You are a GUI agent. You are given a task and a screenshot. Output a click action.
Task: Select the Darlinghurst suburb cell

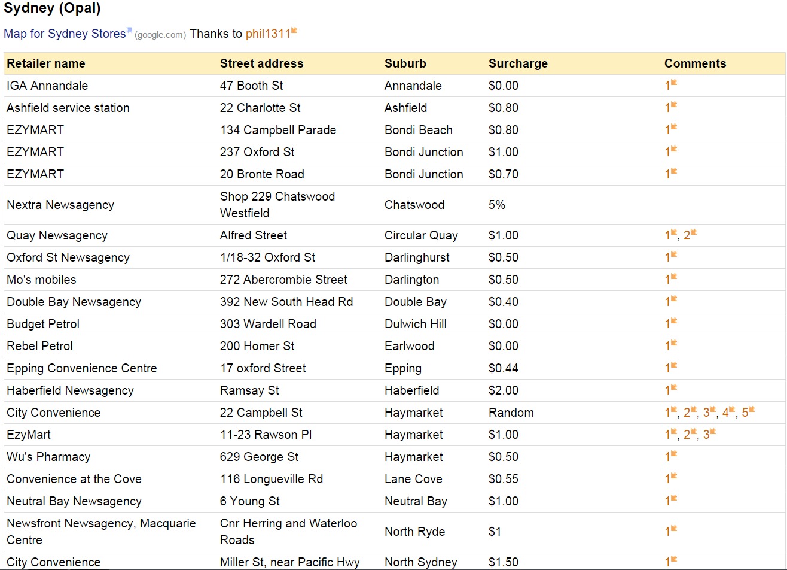[417, 257]
